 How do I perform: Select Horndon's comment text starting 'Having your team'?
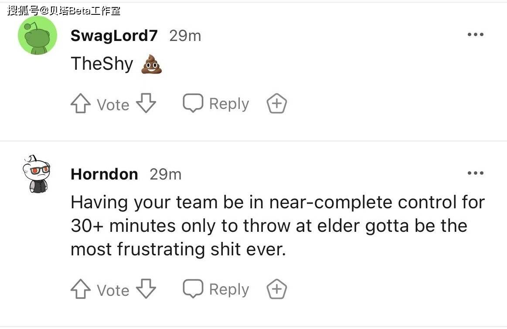click(x=278, y=226)
